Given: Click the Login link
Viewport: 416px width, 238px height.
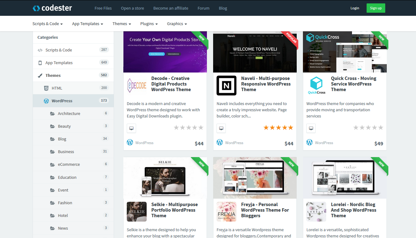Looking at the screenshot, I should click(355, 8).
